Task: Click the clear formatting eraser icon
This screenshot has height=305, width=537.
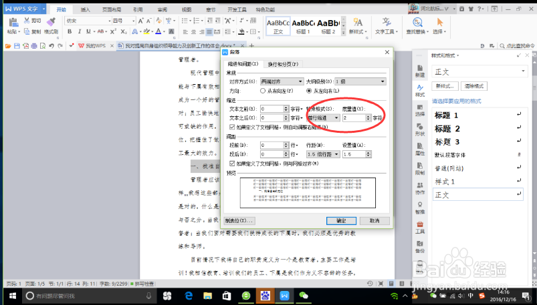Action: [158, 21]
